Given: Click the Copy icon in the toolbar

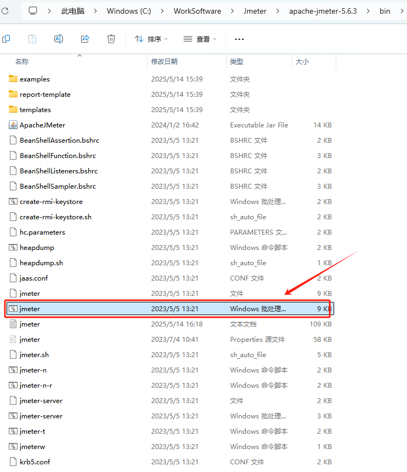Looking at the screenshot, I should (6, 39).
